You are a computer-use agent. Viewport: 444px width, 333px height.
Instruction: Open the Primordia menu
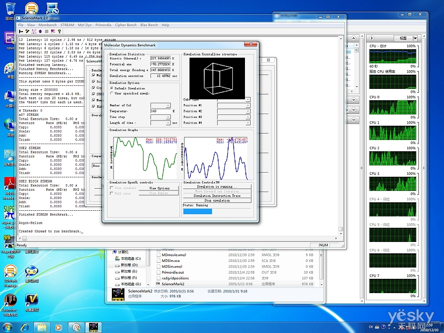(x=103, y=25)
